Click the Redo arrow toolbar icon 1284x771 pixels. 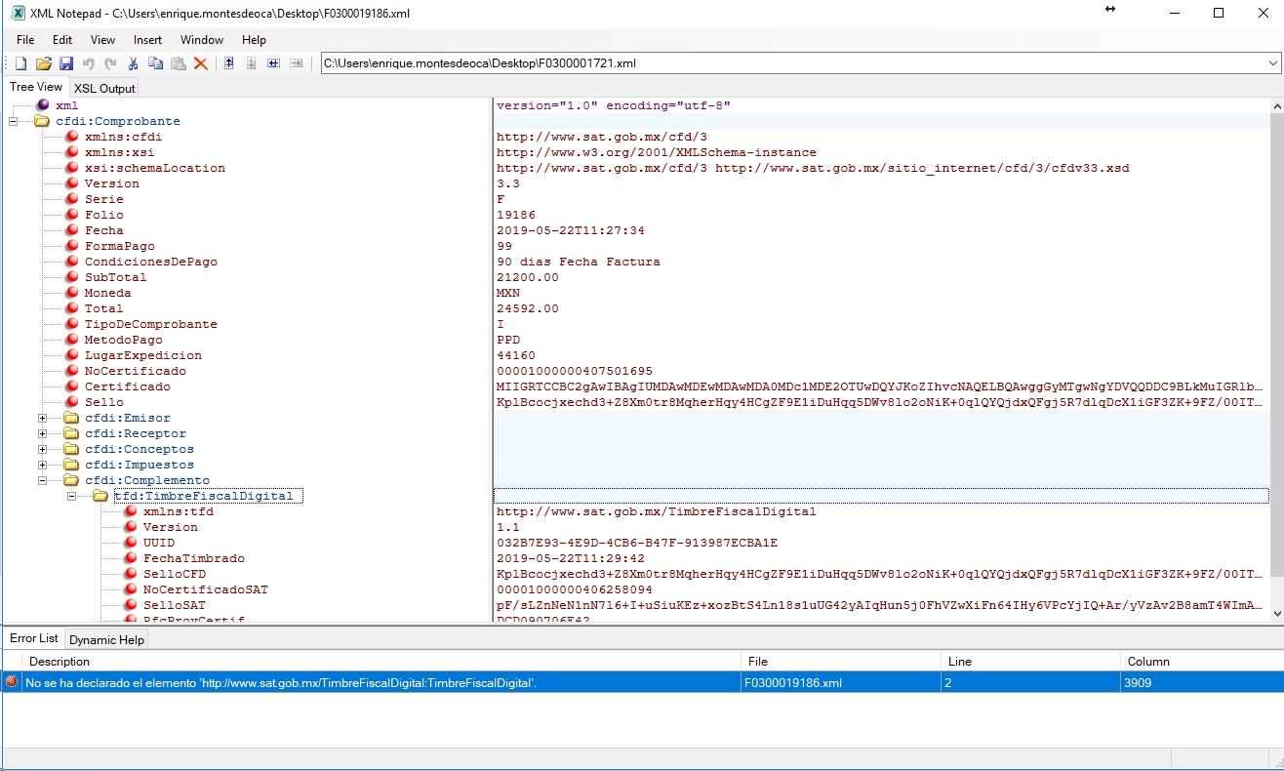tap(110, 63)
